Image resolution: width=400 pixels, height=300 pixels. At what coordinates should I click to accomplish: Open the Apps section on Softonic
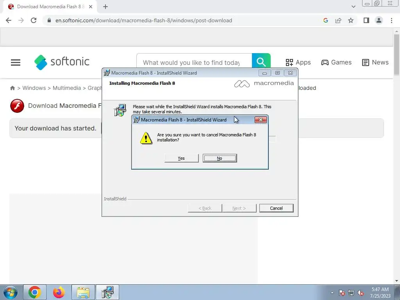click(x=298, y=62)
